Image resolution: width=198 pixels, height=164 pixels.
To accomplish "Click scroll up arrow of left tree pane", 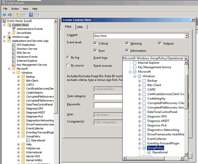I will coord(55,21).
